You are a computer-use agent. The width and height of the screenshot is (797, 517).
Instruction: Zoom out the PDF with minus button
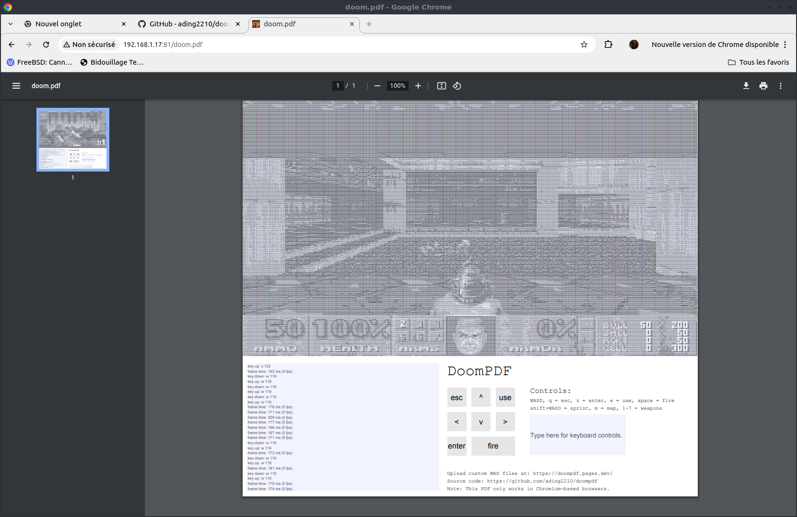(x=377, y=86)
